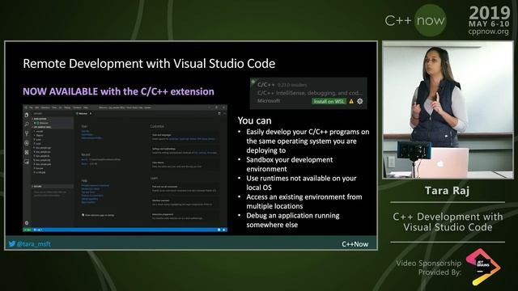
Task: Click the speaker video thumbnail
Action: click(x=448, y=110)
